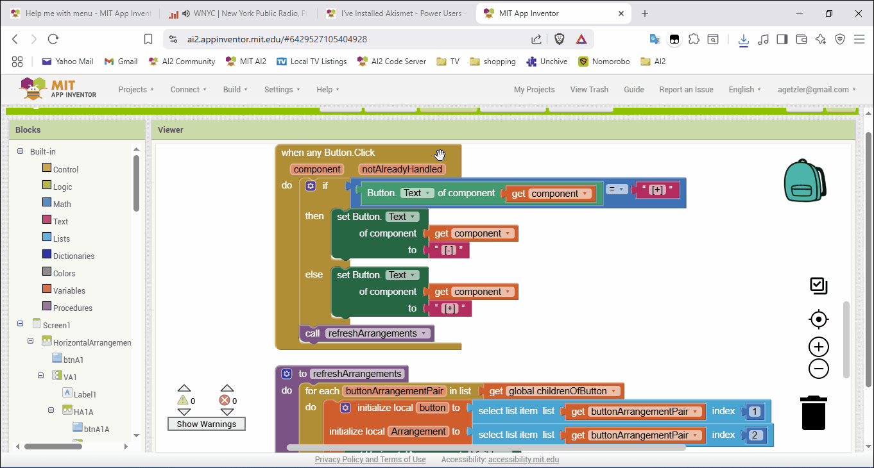Click Report an Issue

tap(686, 89)
